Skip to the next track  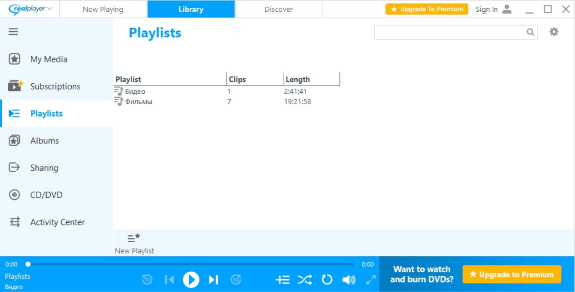pyautogui.click(x=213, y=280)
